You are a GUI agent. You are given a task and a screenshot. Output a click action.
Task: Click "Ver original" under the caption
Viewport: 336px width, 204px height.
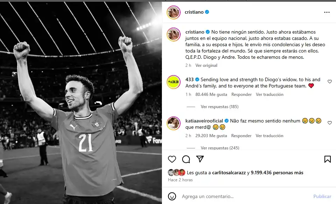tap(206, 65)
